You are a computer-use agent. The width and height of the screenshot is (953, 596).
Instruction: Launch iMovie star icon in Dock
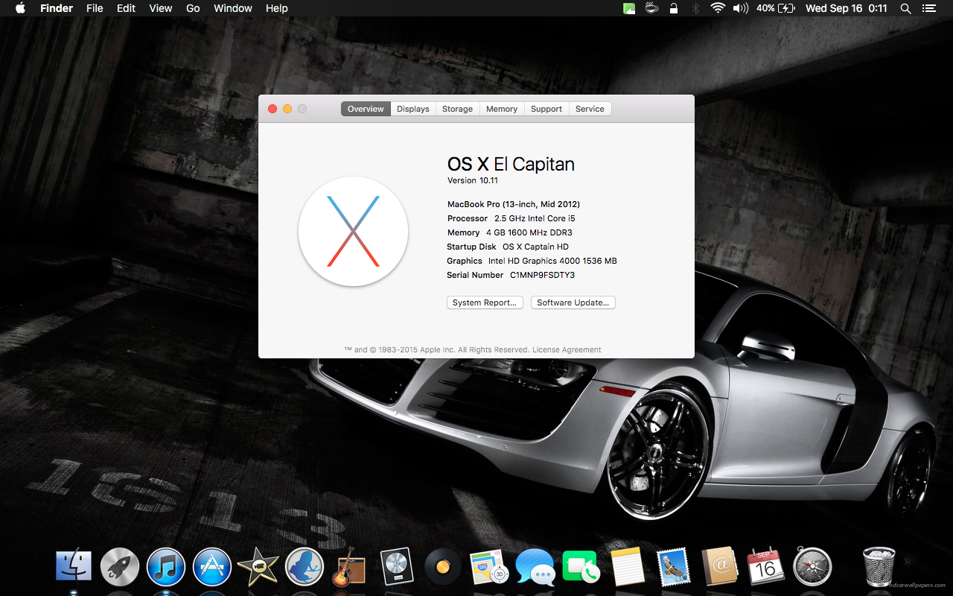coord(258,568)
